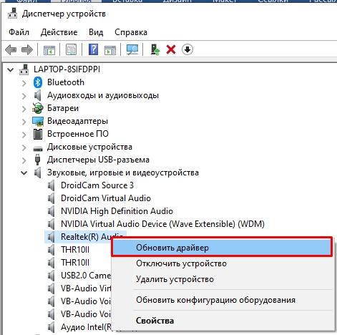Click the Диспетчер устройств window title
This screenshot has width=337, height=335.
click(x=64, y=14)
